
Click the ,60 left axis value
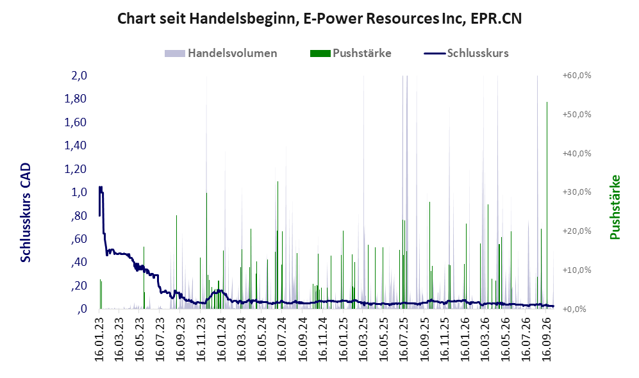(79, 239)
